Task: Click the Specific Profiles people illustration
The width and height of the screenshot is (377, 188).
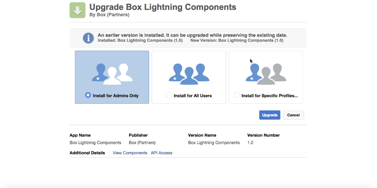Action: pos(266,74)
